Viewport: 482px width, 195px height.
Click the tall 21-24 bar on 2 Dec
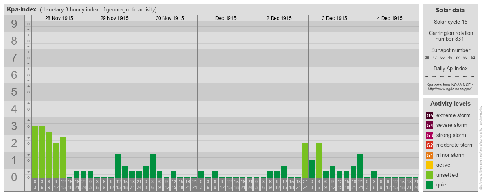(x=305, y=160)
